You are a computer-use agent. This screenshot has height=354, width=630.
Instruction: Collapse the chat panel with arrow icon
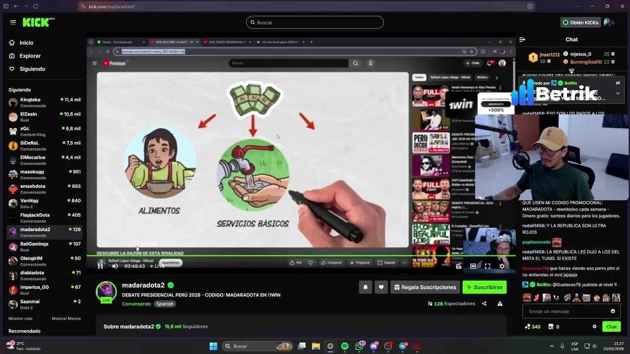tap(522, 39)
